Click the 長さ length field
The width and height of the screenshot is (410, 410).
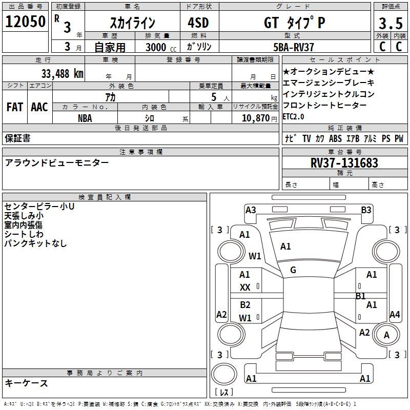tap(305, 184)
